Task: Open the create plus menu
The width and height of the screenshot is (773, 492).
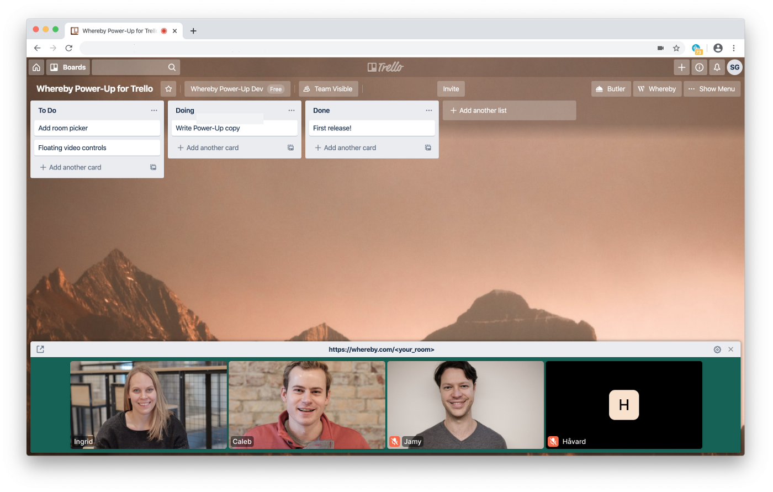Action: pyautogui.click(x=682, y=67)
